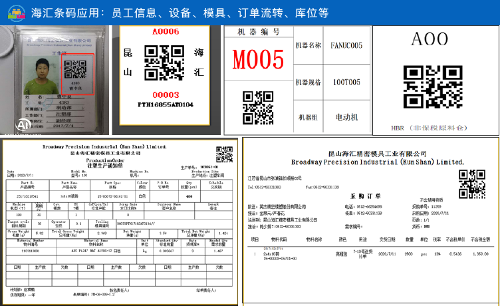Click the 物料代码 column header in the purchase order
The height and width of the screenshot is (306, 500).
point(279,239)
